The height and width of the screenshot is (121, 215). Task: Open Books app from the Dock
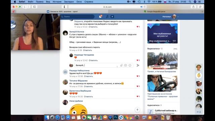(x=105, y=117)
